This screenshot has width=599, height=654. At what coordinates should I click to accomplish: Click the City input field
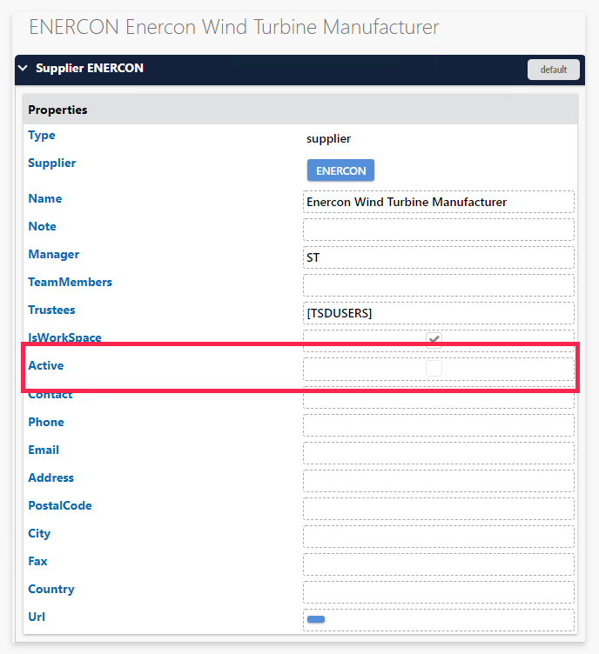pyautogui.click(x=439, y=537)
